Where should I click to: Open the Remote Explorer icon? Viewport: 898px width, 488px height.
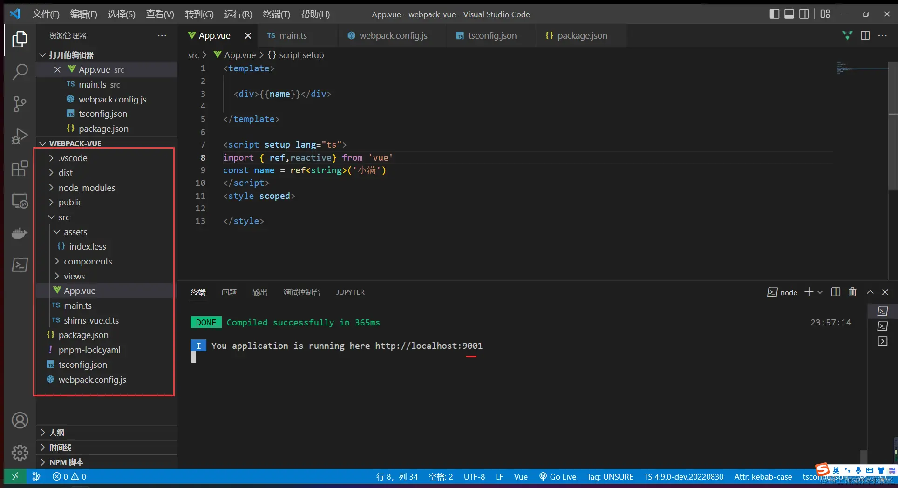pyautogui.click(x=20, y=201)
